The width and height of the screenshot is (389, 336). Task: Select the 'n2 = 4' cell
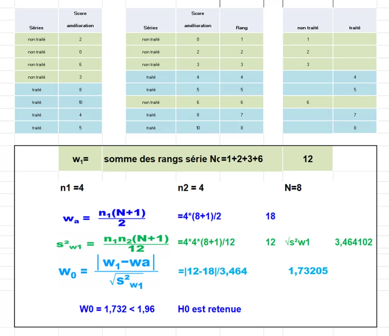(x=191, y=188)
